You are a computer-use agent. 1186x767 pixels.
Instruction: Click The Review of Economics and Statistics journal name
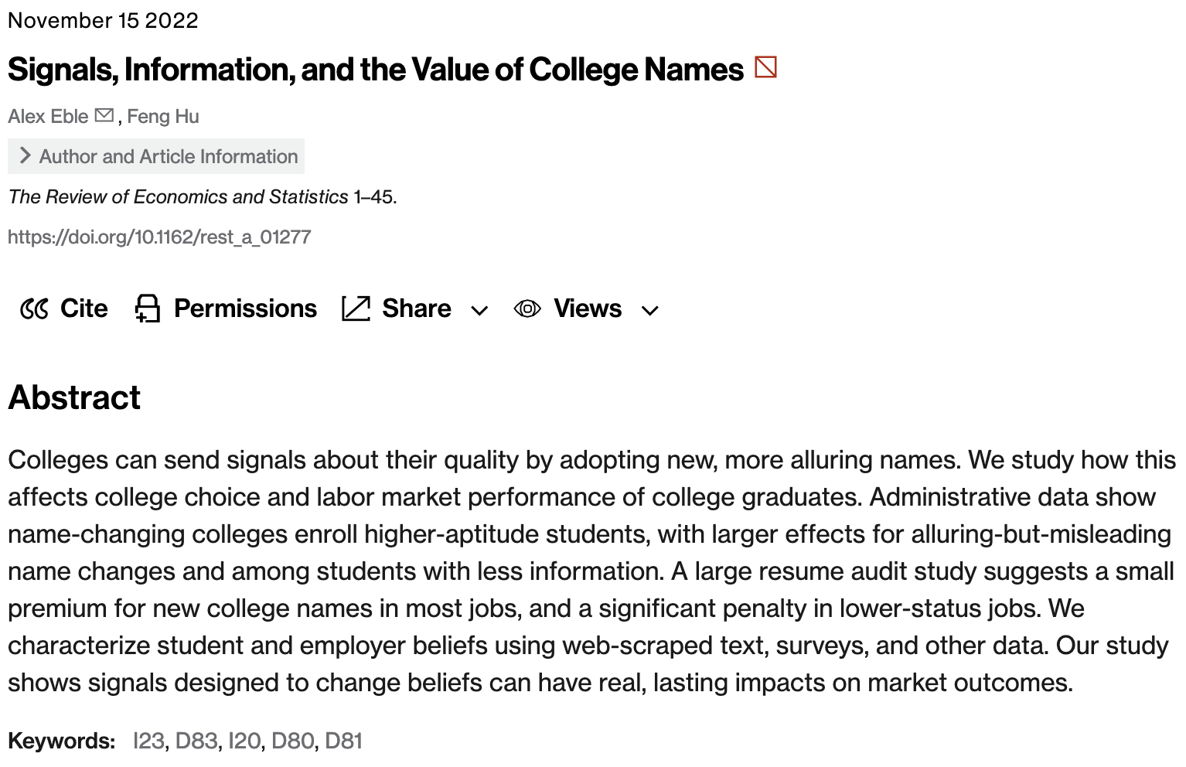178,196
